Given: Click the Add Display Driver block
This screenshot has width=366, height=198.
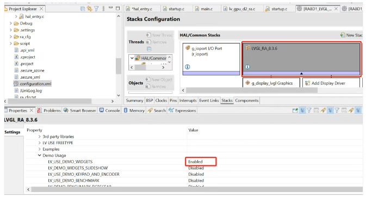Looking at the screenshot, I should point(331,83).
